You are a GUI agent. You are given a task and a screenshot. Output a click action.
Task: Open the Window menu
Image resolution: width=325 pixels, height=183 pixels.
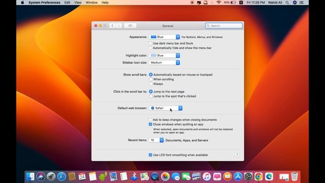91,3
